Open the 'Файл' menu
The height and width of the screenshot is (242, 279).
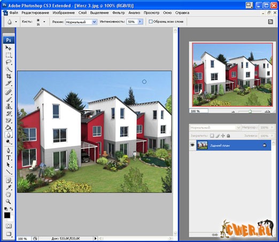tap(14, 13)
